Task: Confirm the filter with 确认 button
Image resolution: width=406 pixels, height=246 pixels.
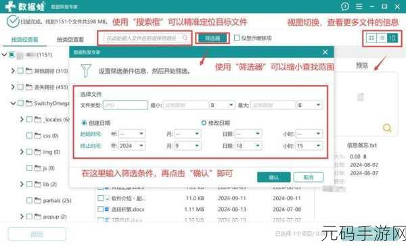Action: click(273, 177)
